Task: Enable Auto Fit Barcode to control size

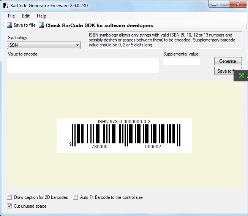Action: pyautogui.click(x=75, y=197)
